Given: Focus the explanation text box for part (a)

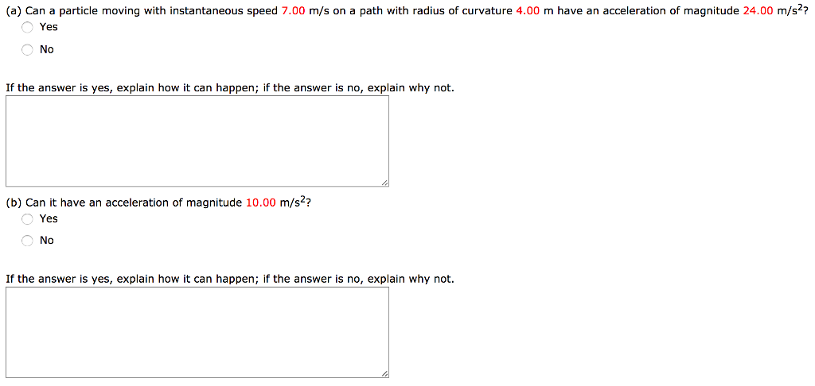Looking at the screenshot, I should pyautogui.click(x=197, y=141).
